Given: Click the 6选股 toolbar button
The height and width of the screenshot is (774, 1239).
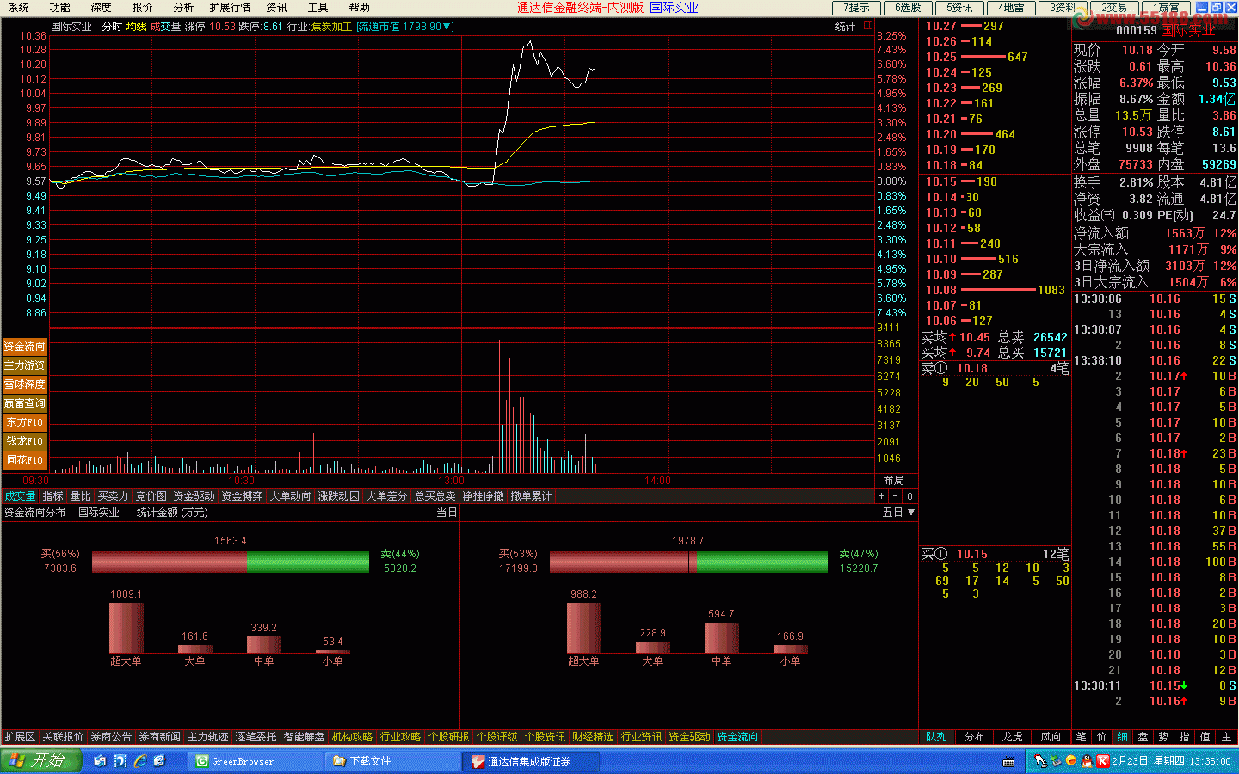Looking at the screenshot, I should coord(908,7).
